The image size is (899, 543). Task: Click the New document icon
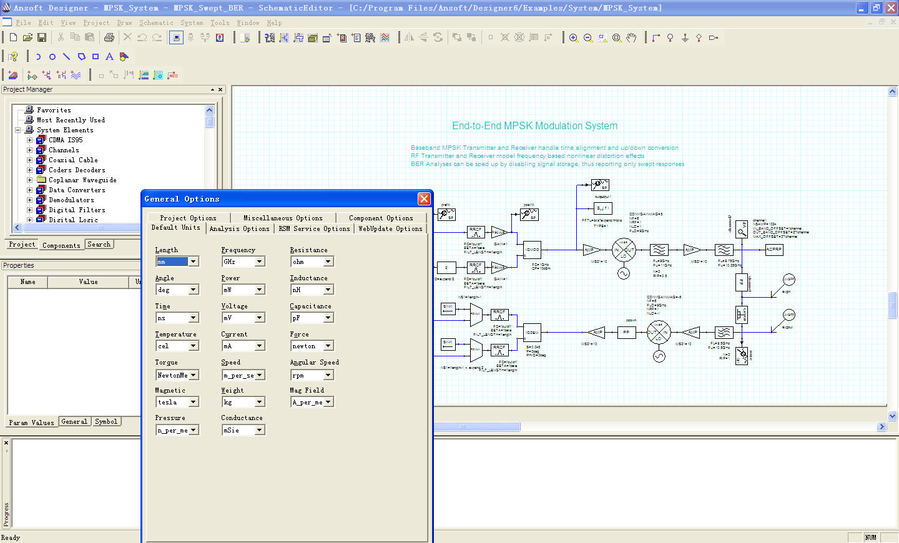(13, 37)
